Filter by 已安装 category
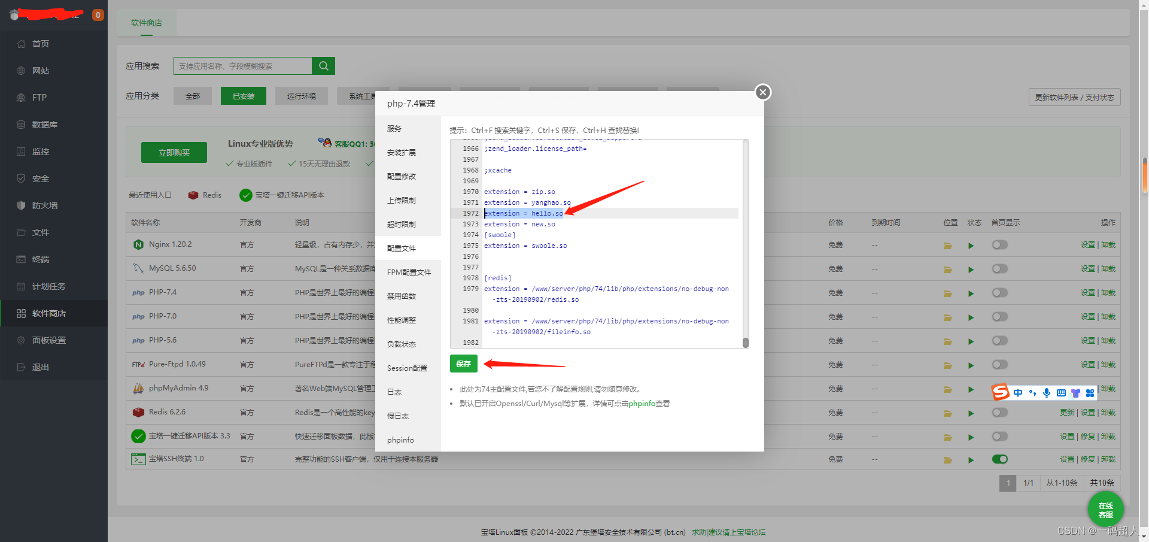 [x=244, y=96]
